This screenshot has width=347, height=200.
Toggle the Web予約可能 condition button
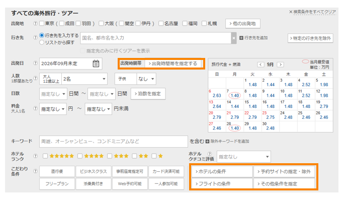coord(130,184)
